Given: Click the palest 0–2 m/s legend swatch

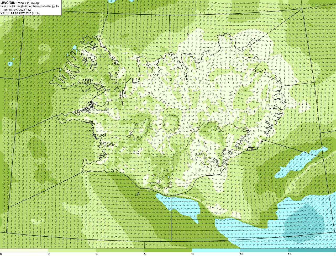Looking at the screenshot, I should point(24,251).
